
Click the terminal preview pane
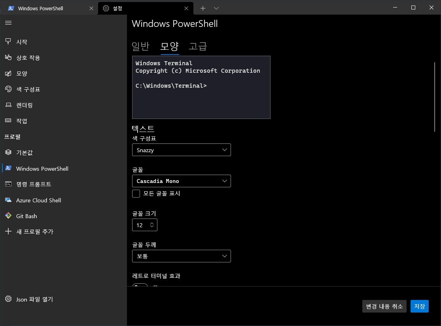(201, 87)
